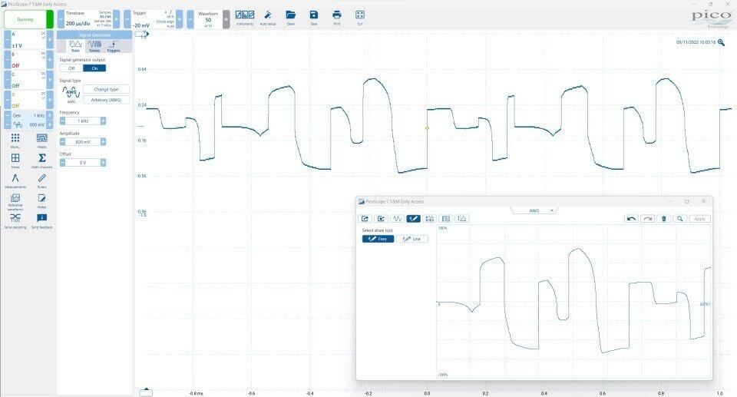Image resolution: width=737 pixels, height=397 pixels.
Task: Select the Line draw tool
Action: click(412, 239)
